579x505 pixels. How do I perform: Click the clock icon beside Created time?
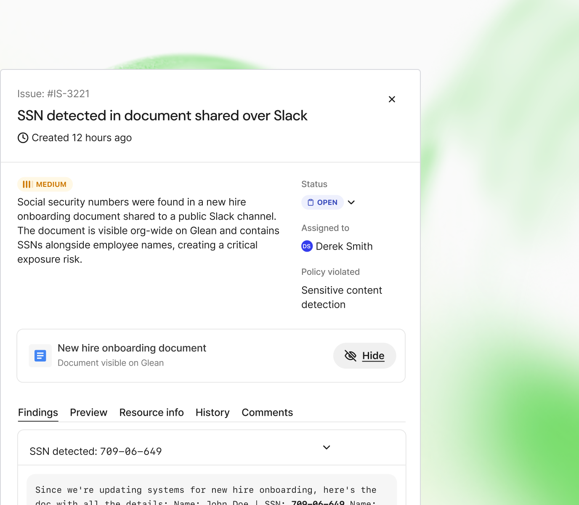[23, 138]
